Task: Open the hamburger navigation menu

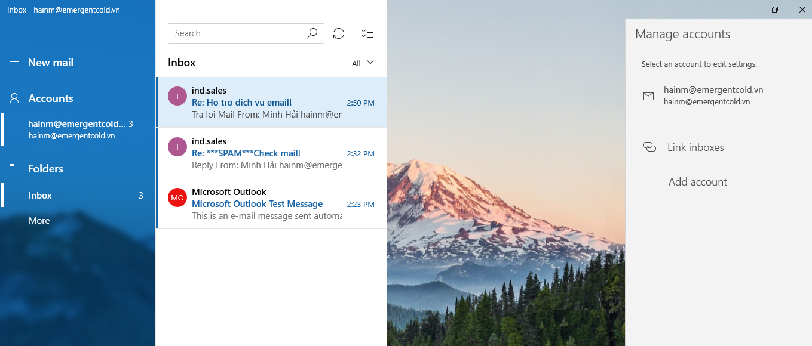Action: [15, 33]
